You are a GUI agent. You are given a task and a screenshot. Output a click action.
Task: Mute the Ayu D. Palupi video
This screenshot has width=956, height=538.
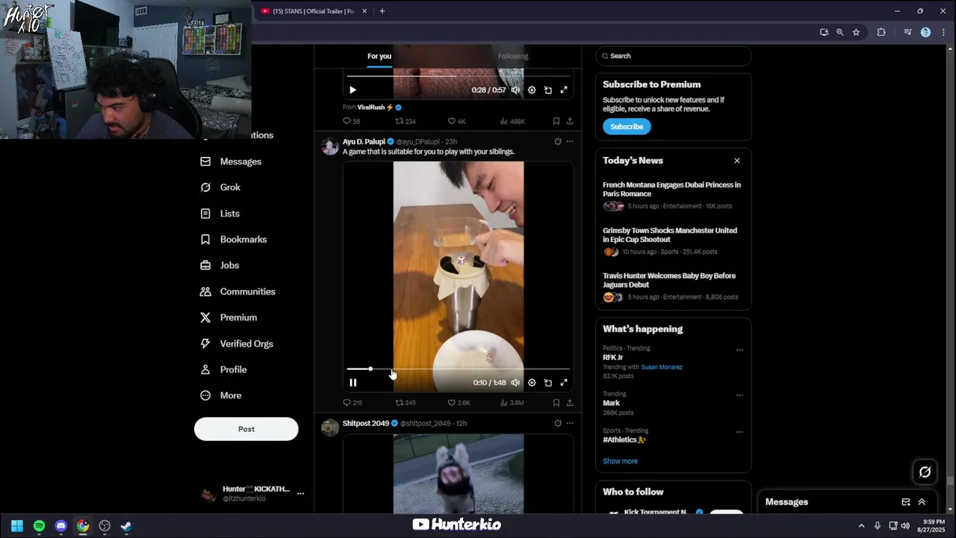pyautogui.click(x=515, y=383)
